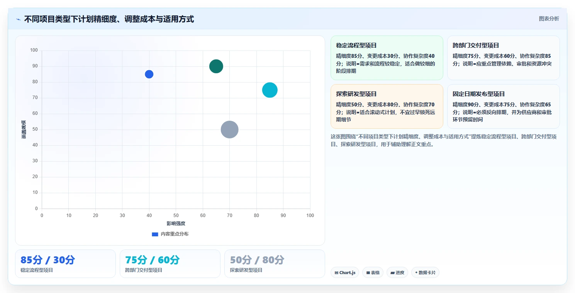This screenshot has height=293, width=575.
Task: Click the 数据卡片 tag
Action: pos(425,273)
